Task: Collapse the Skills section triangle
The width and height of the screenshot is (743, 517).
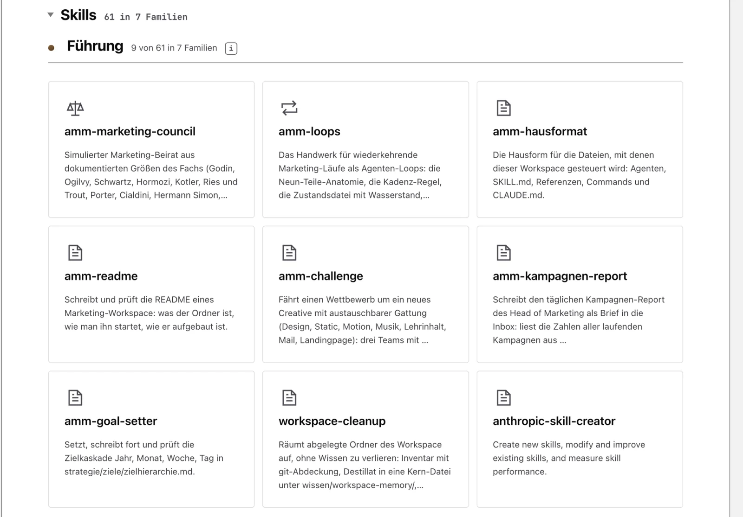Action: click(x=51, y=15)
